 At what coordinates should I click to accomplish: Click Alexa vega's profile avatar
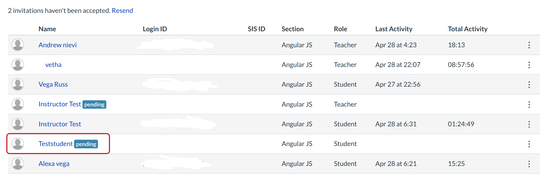pos(18,164)
